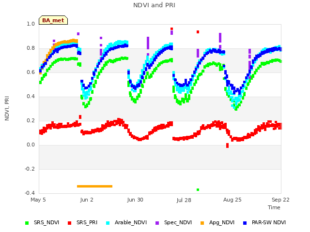Click the y-axis label NDVI, PRI

coord(7,108)
